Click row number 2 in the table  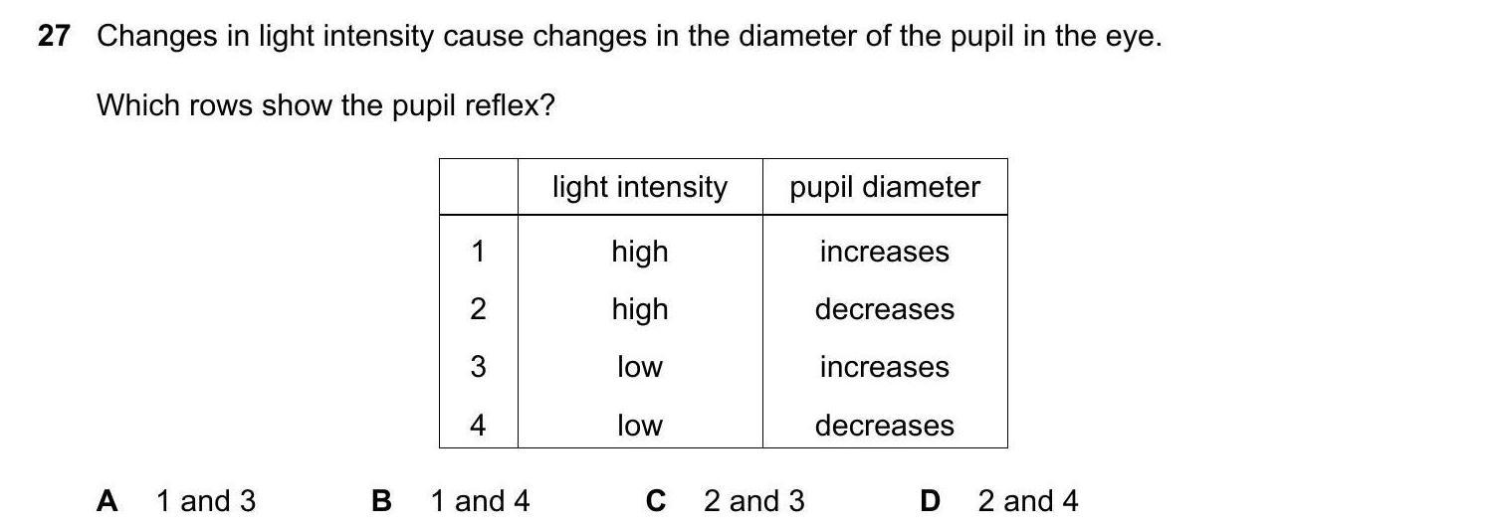(478, 309)
